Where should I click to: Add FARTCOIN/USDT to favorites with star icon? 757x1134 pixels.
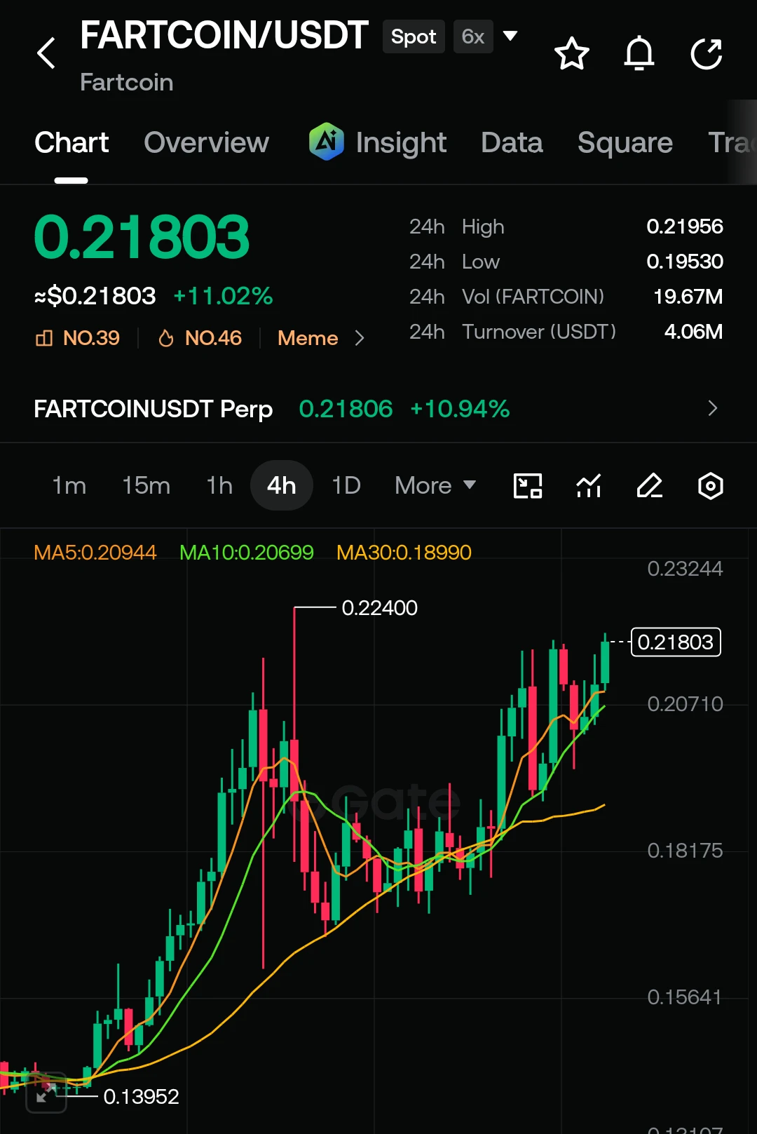[x=572, y=54]
